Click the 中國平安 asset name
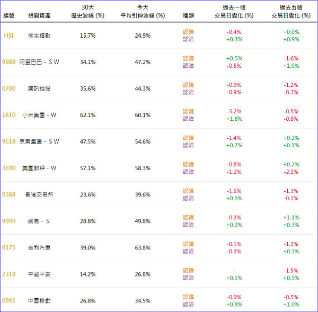 click(39, 274)
